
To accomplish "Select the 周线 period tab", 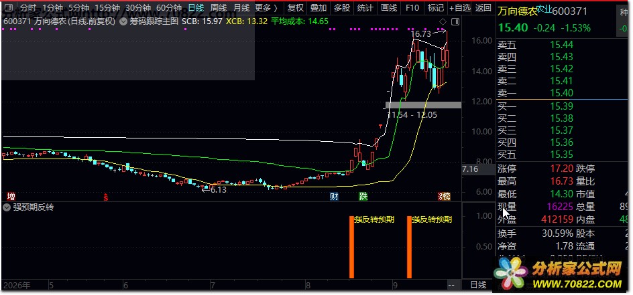I will [x=219, y=7].
